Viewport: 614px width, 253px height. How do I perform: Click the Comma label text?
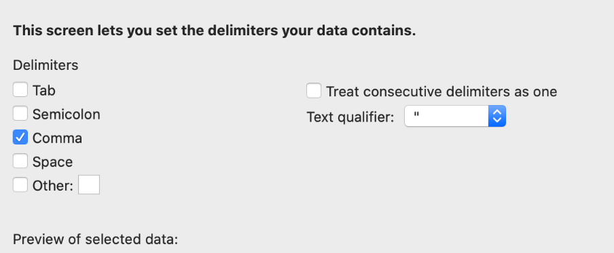[x=57, y=138]
